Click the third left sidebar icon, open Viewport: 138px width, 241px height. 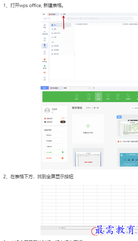(x=44, y=39)
